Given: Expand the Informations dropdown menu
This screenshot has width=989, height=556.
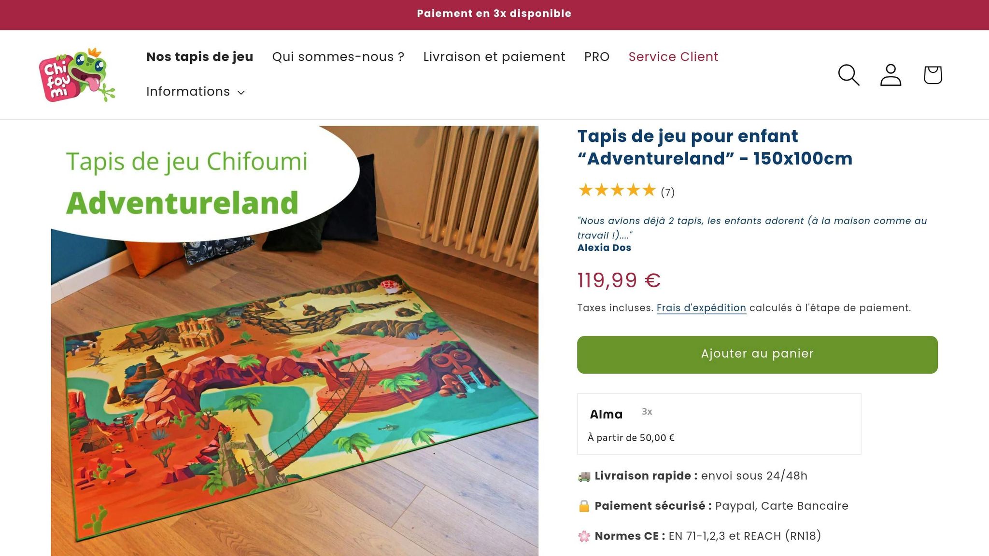Looking at the screenshot, I should [x=188, y=92].
